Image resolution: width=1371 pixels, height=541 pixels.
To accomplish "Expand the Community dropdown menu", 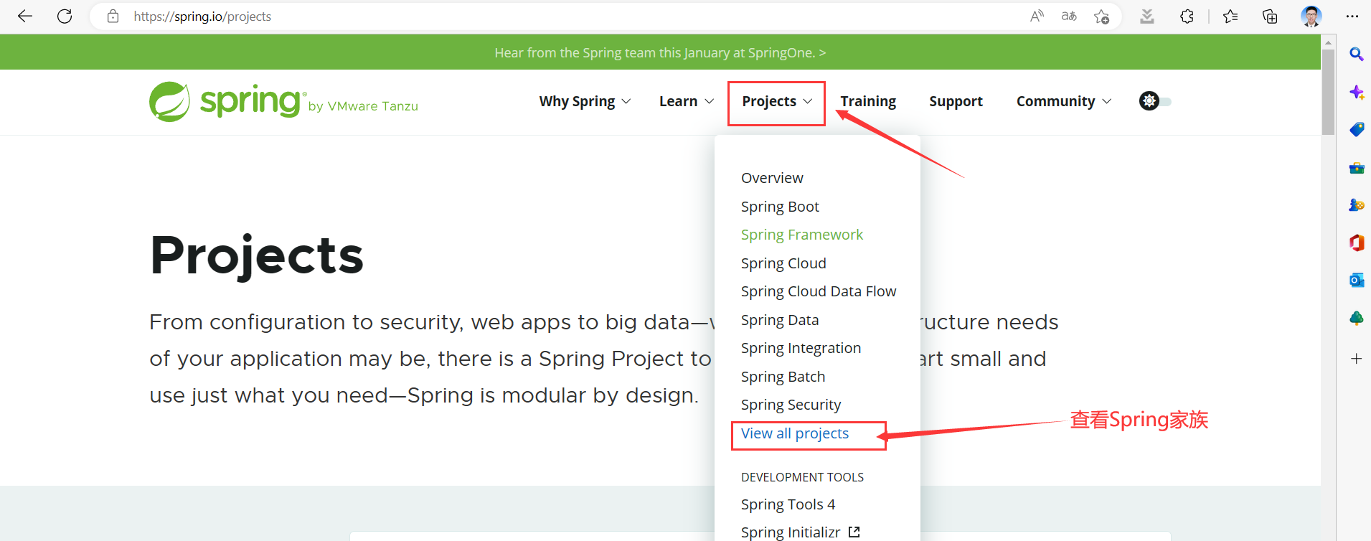I will pos(1063,101).
